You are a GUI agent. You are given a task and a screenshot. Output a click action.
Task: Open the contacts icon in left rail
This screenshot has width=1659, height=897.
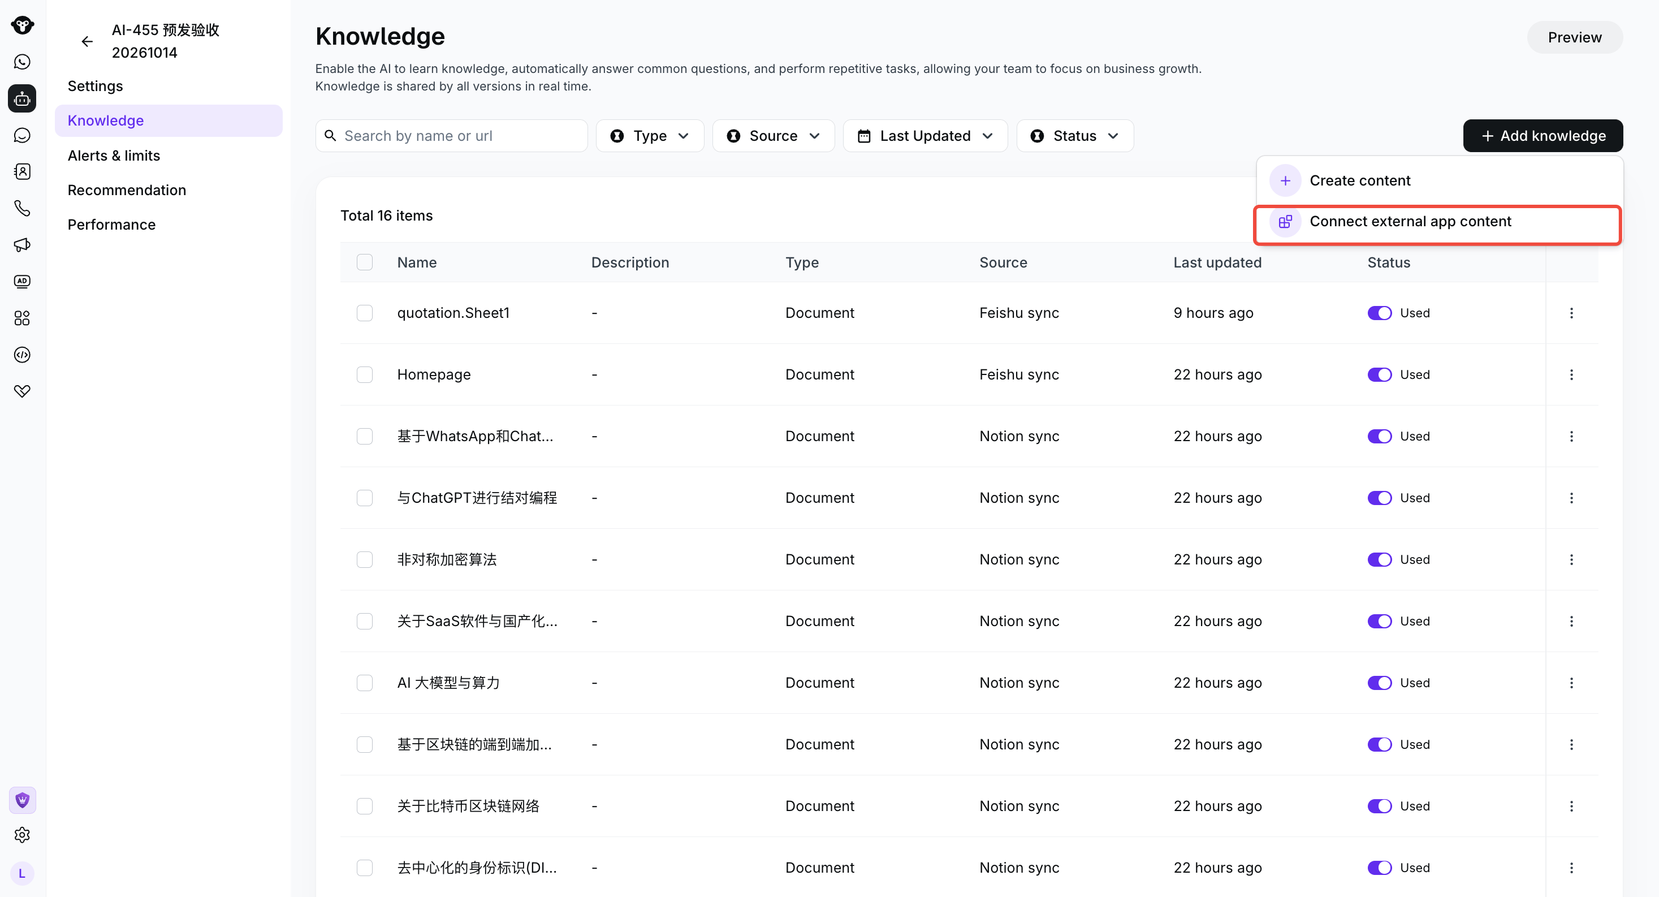point(23,171)
